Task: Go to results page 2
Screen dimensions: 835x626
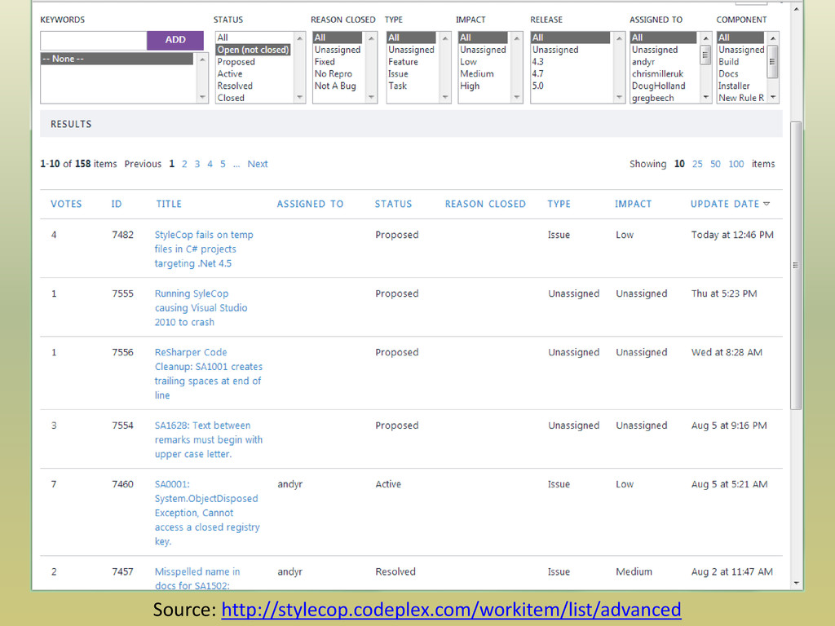Action: tap(184, 164)
